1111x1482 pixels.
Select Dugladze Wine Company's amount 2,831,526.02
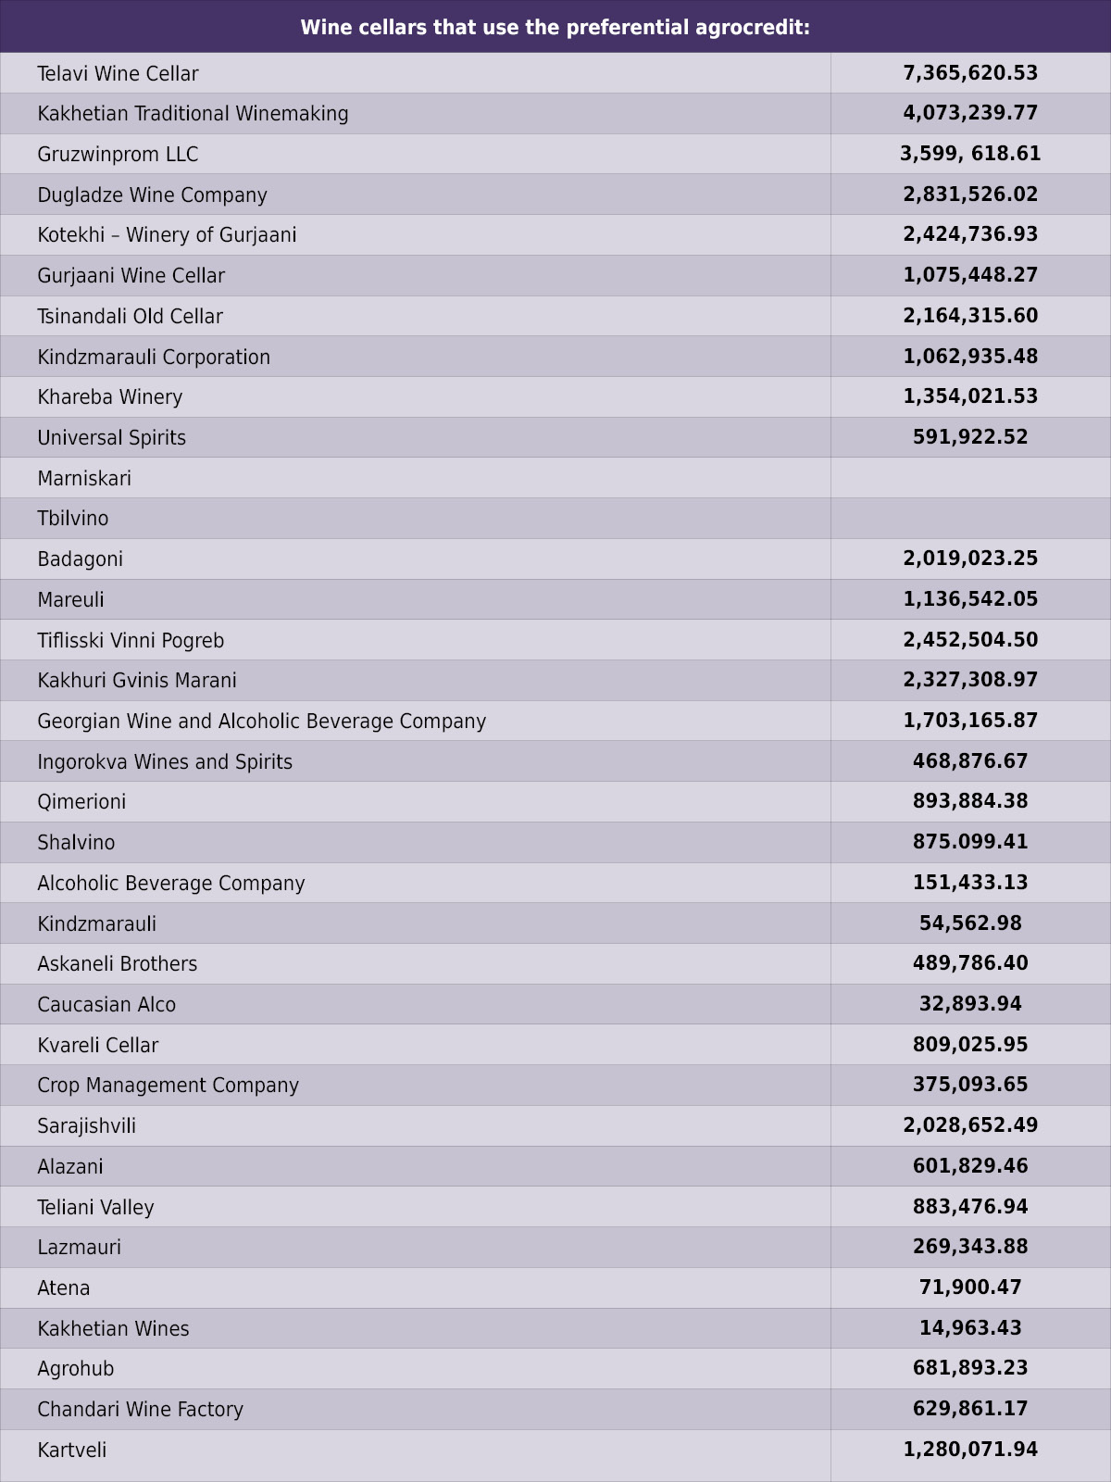(x=970, y=195)
